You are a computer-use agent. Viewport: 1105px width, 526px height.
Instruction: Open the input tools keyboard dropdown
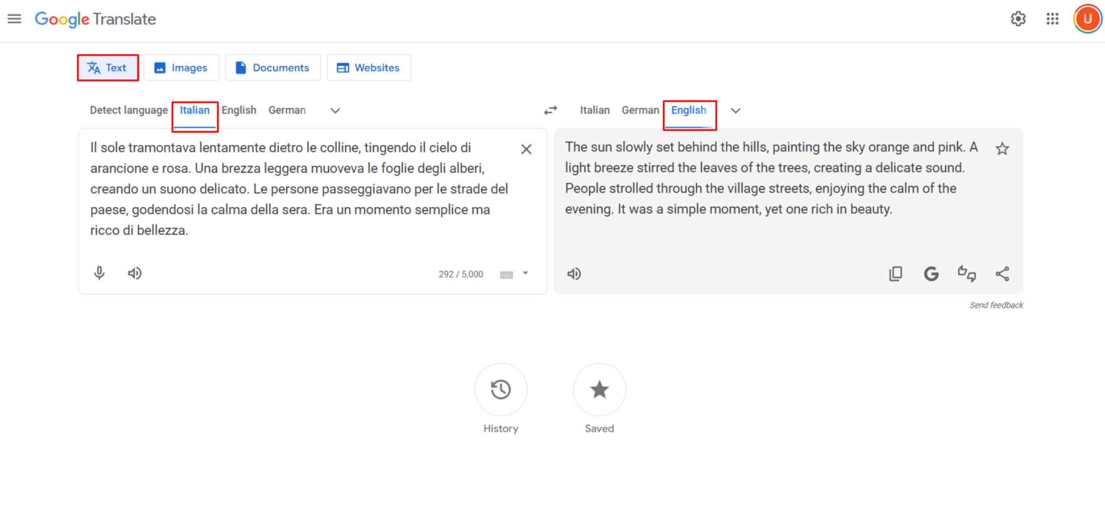pyautogui.click(x=525, y=273)
